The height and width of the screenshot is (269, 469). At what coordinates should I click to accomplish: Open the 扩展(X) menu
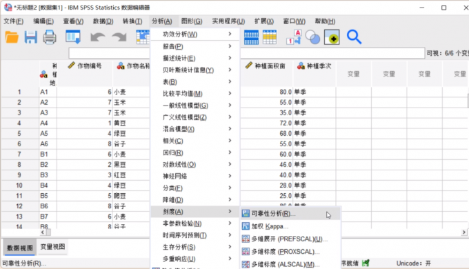pos(264,21)
